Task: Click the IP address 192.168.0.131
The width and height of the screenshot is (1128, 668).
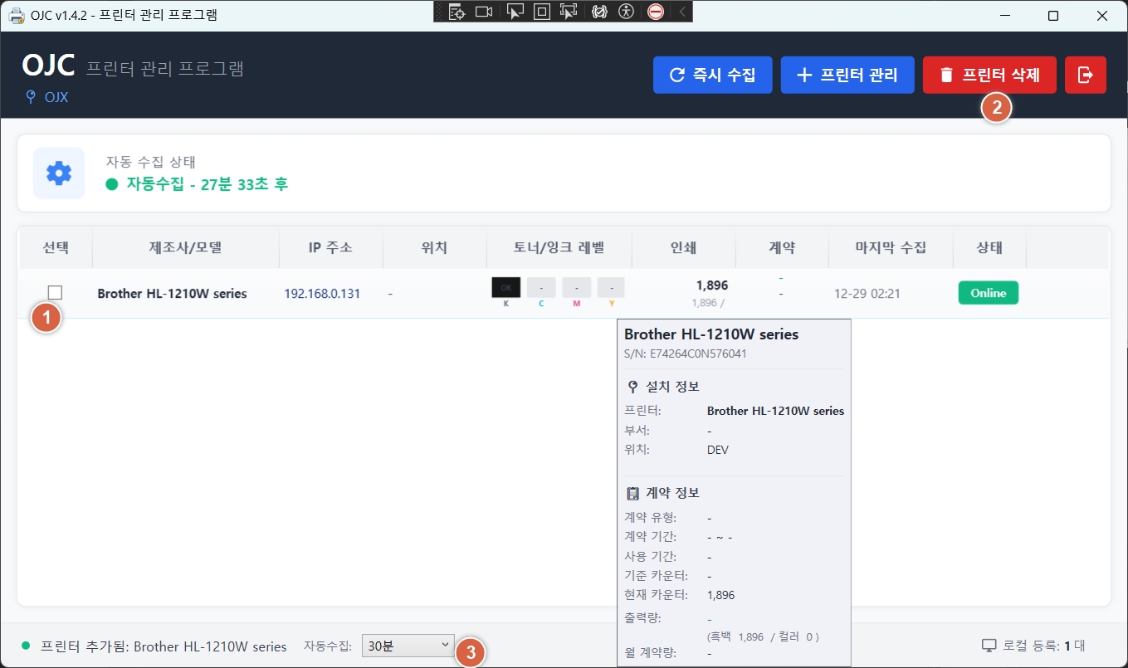Action: (x=322, y=293)
